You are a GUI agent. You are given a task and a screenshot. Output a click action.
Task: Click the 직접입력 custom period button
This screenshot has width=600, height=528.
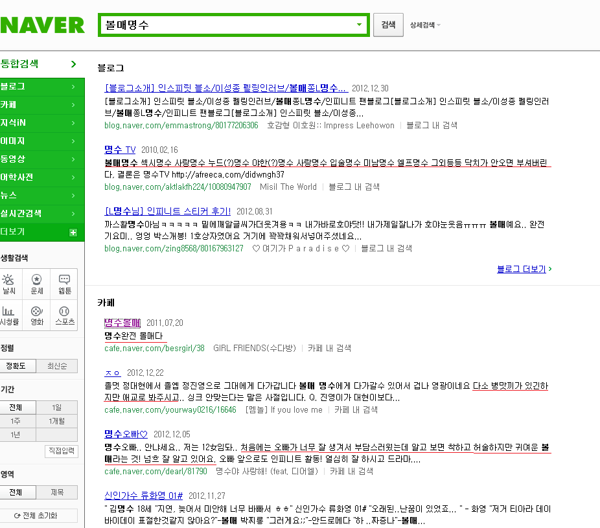(61, 451)
